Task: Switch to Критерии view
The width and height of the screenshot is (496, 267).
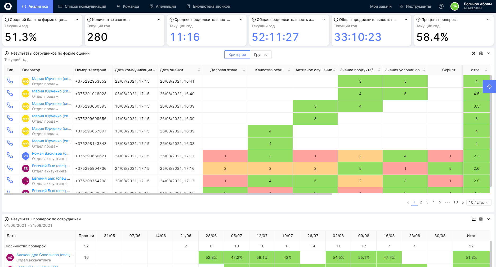Action: [x=237, y=55]
